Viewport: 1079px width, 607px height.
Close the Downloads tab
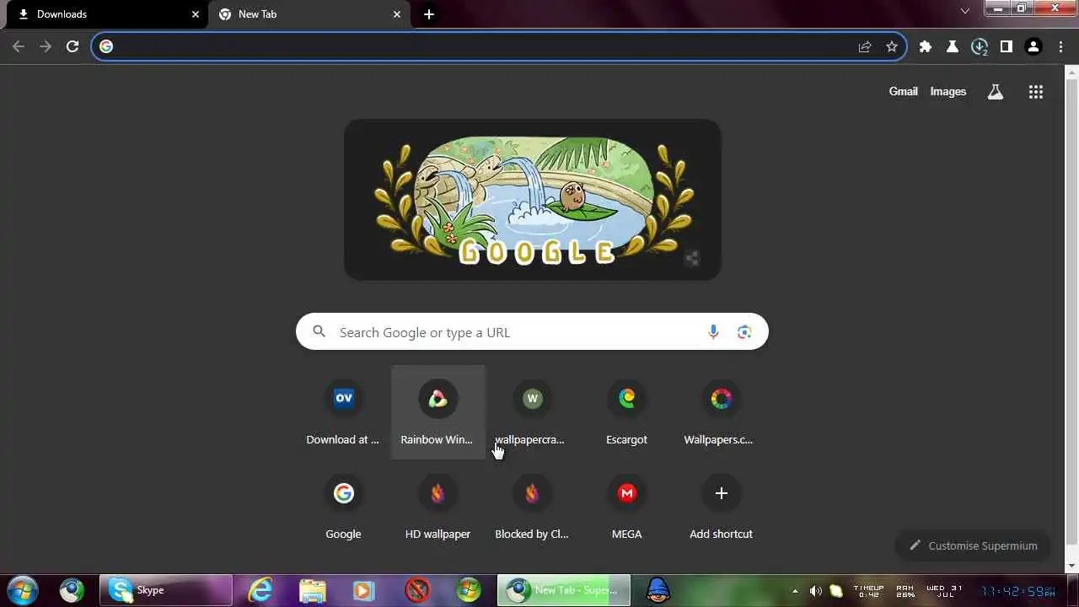coord(196,14)
